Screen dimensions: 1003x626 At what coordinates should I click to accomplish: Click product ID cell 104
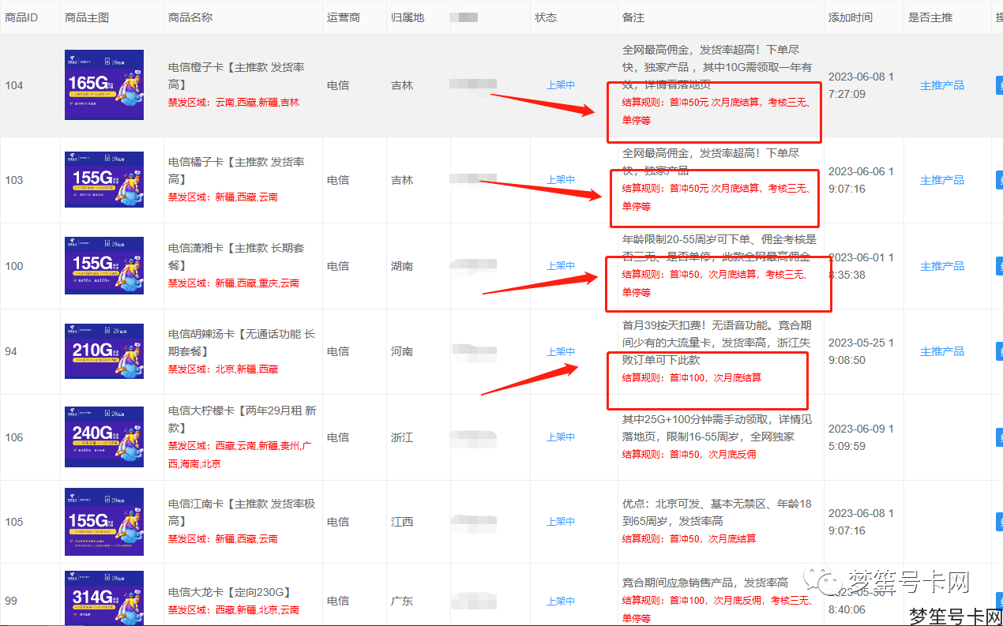14,85
